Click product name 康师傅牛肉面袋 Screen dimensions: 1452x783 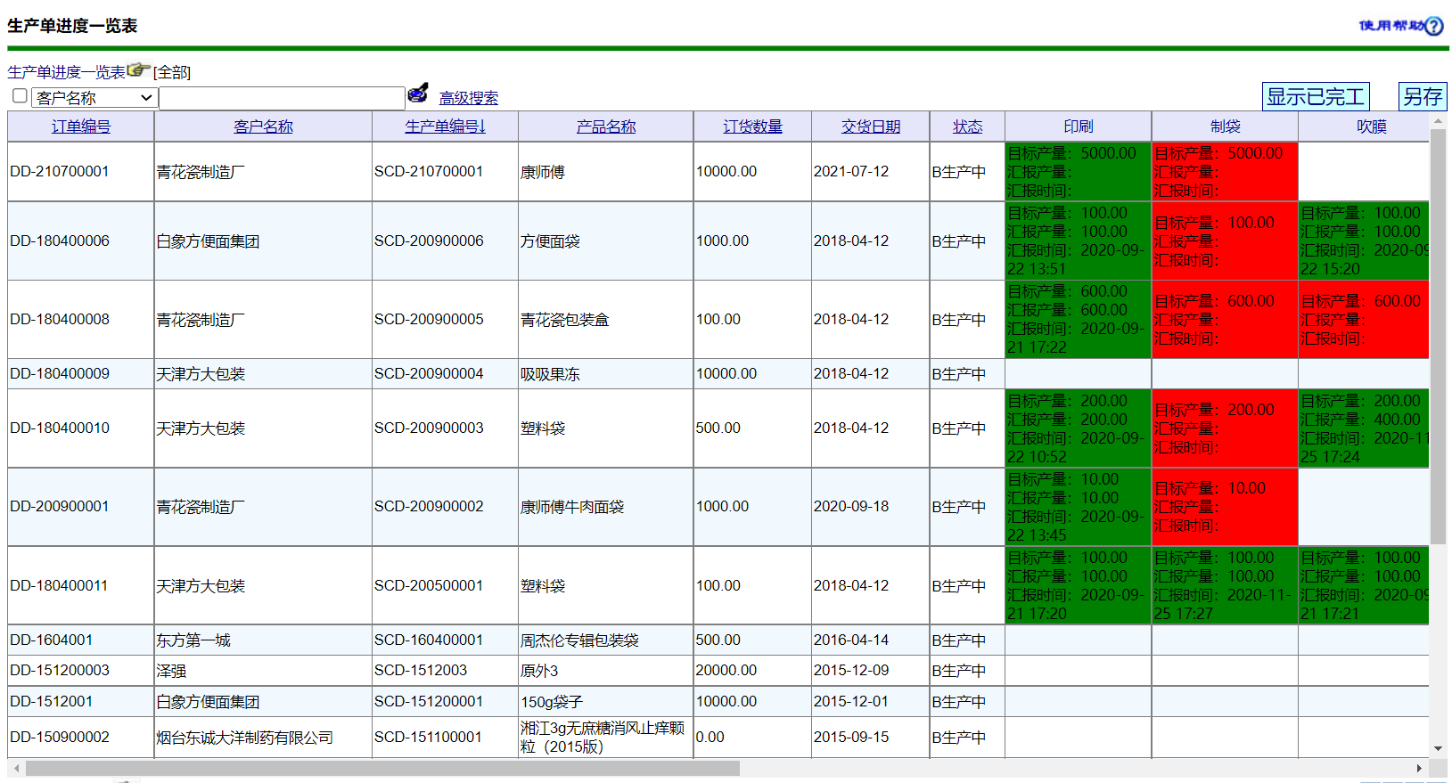572,507
